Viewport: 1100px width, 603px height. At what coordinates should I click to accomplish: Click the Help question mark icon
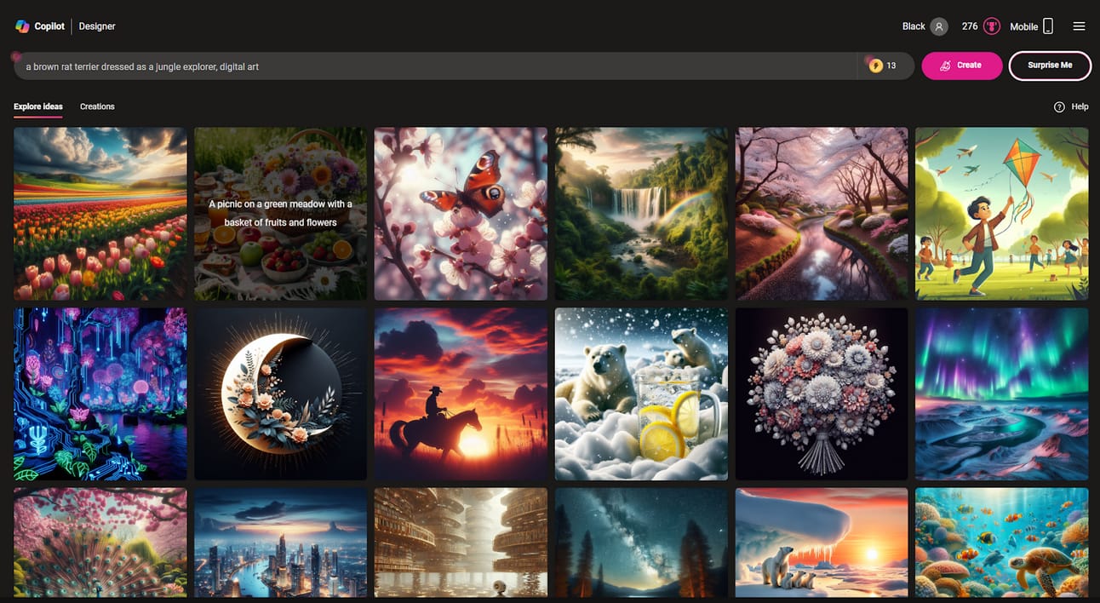[1059, 106]
